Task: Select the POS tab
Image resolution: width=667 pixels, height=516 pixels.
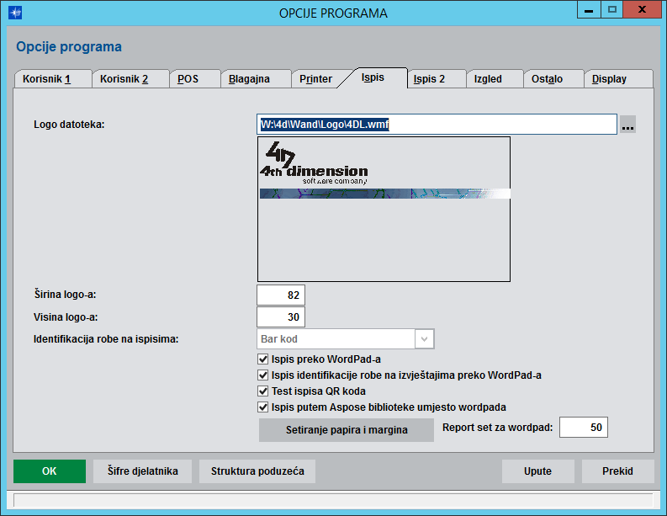Action: (194, 79)
